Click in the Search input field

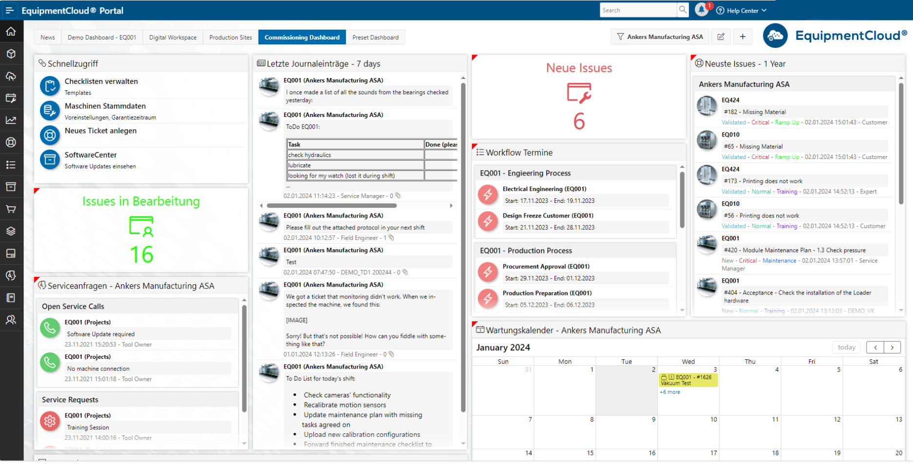(x=638, y=10)
